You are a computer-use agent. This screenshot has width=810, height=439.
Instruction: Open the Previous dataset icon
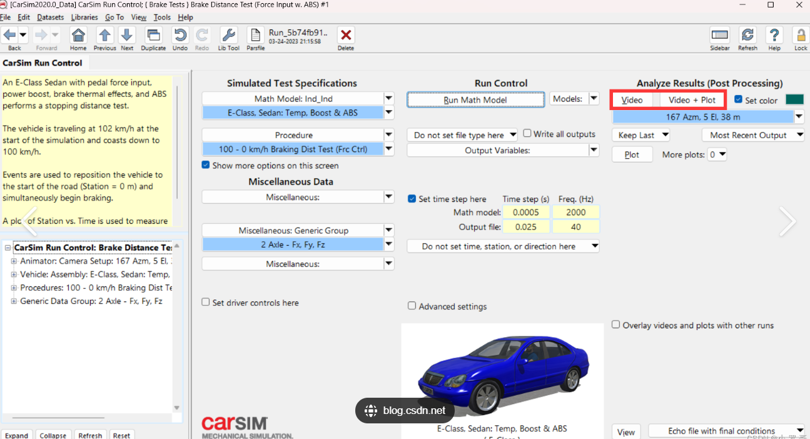[105, 35]
